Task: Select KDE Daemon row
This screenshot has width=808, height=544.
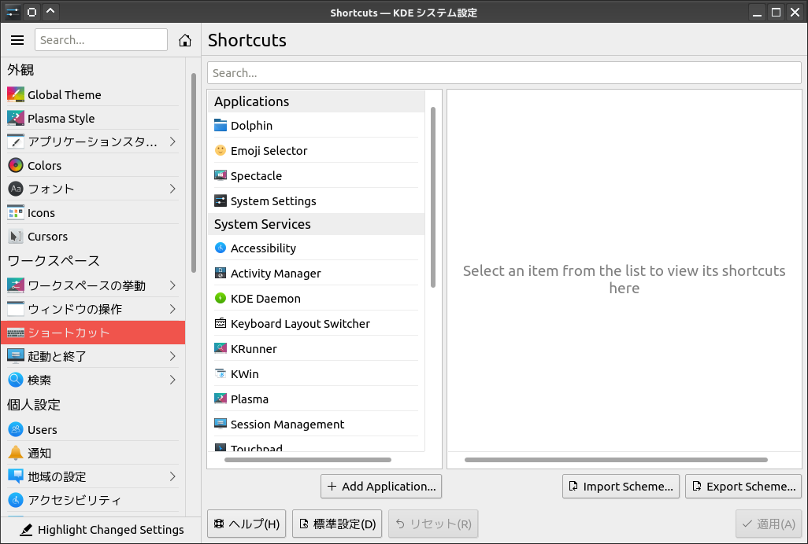Action: (x=317, y=299)
